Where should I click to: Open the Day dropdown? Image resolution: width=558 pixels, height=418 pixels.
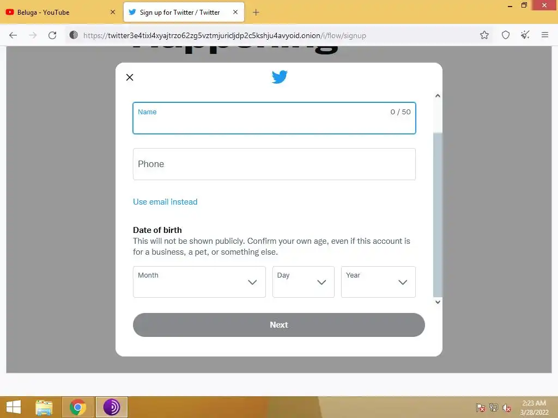tap(303, 282)
